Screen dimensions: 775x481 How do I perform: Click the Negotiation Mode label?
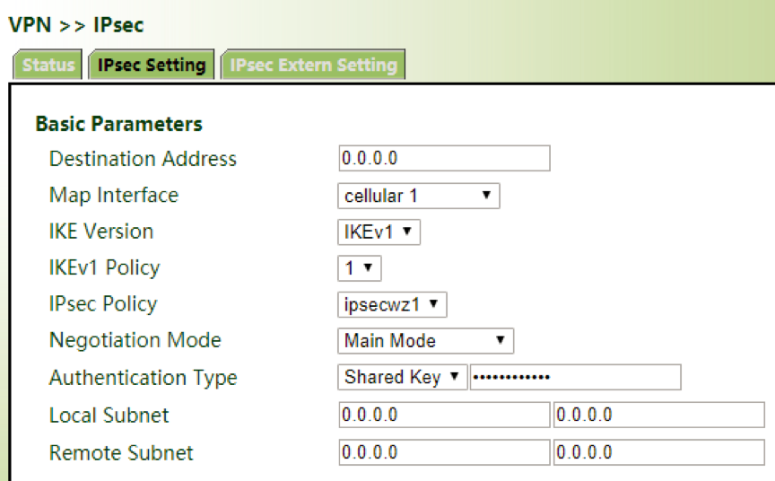pyautogui.click(x=135, y=341)
